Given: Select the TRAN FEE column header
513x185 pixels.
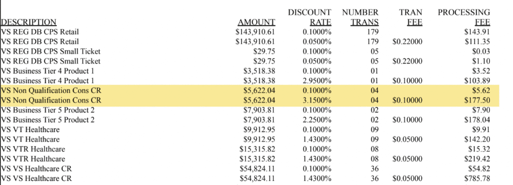Looking at the screenshot, I should (x=411, y=17).
